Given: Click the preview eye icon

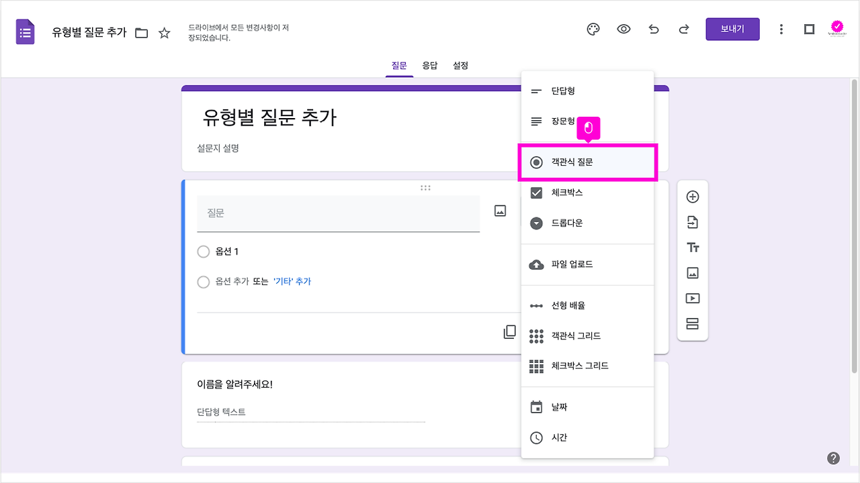Looking at the screenshot, I should (623, 29).
